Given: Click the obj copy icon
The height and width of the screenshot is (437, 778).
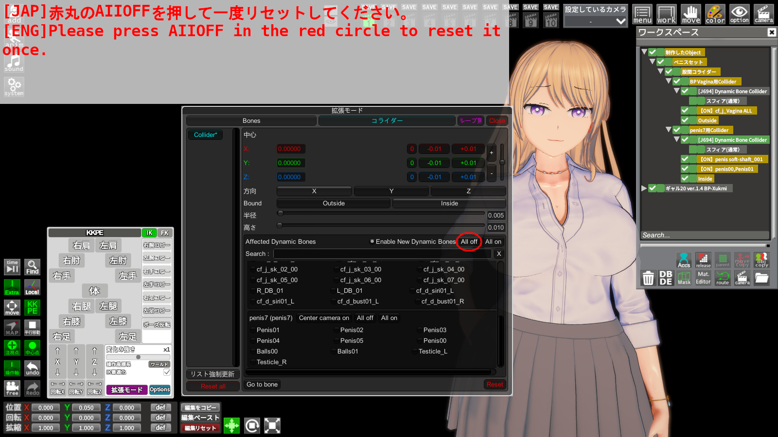Looking at the screenshot, I should pyautogui.click(x=761, y=260).
